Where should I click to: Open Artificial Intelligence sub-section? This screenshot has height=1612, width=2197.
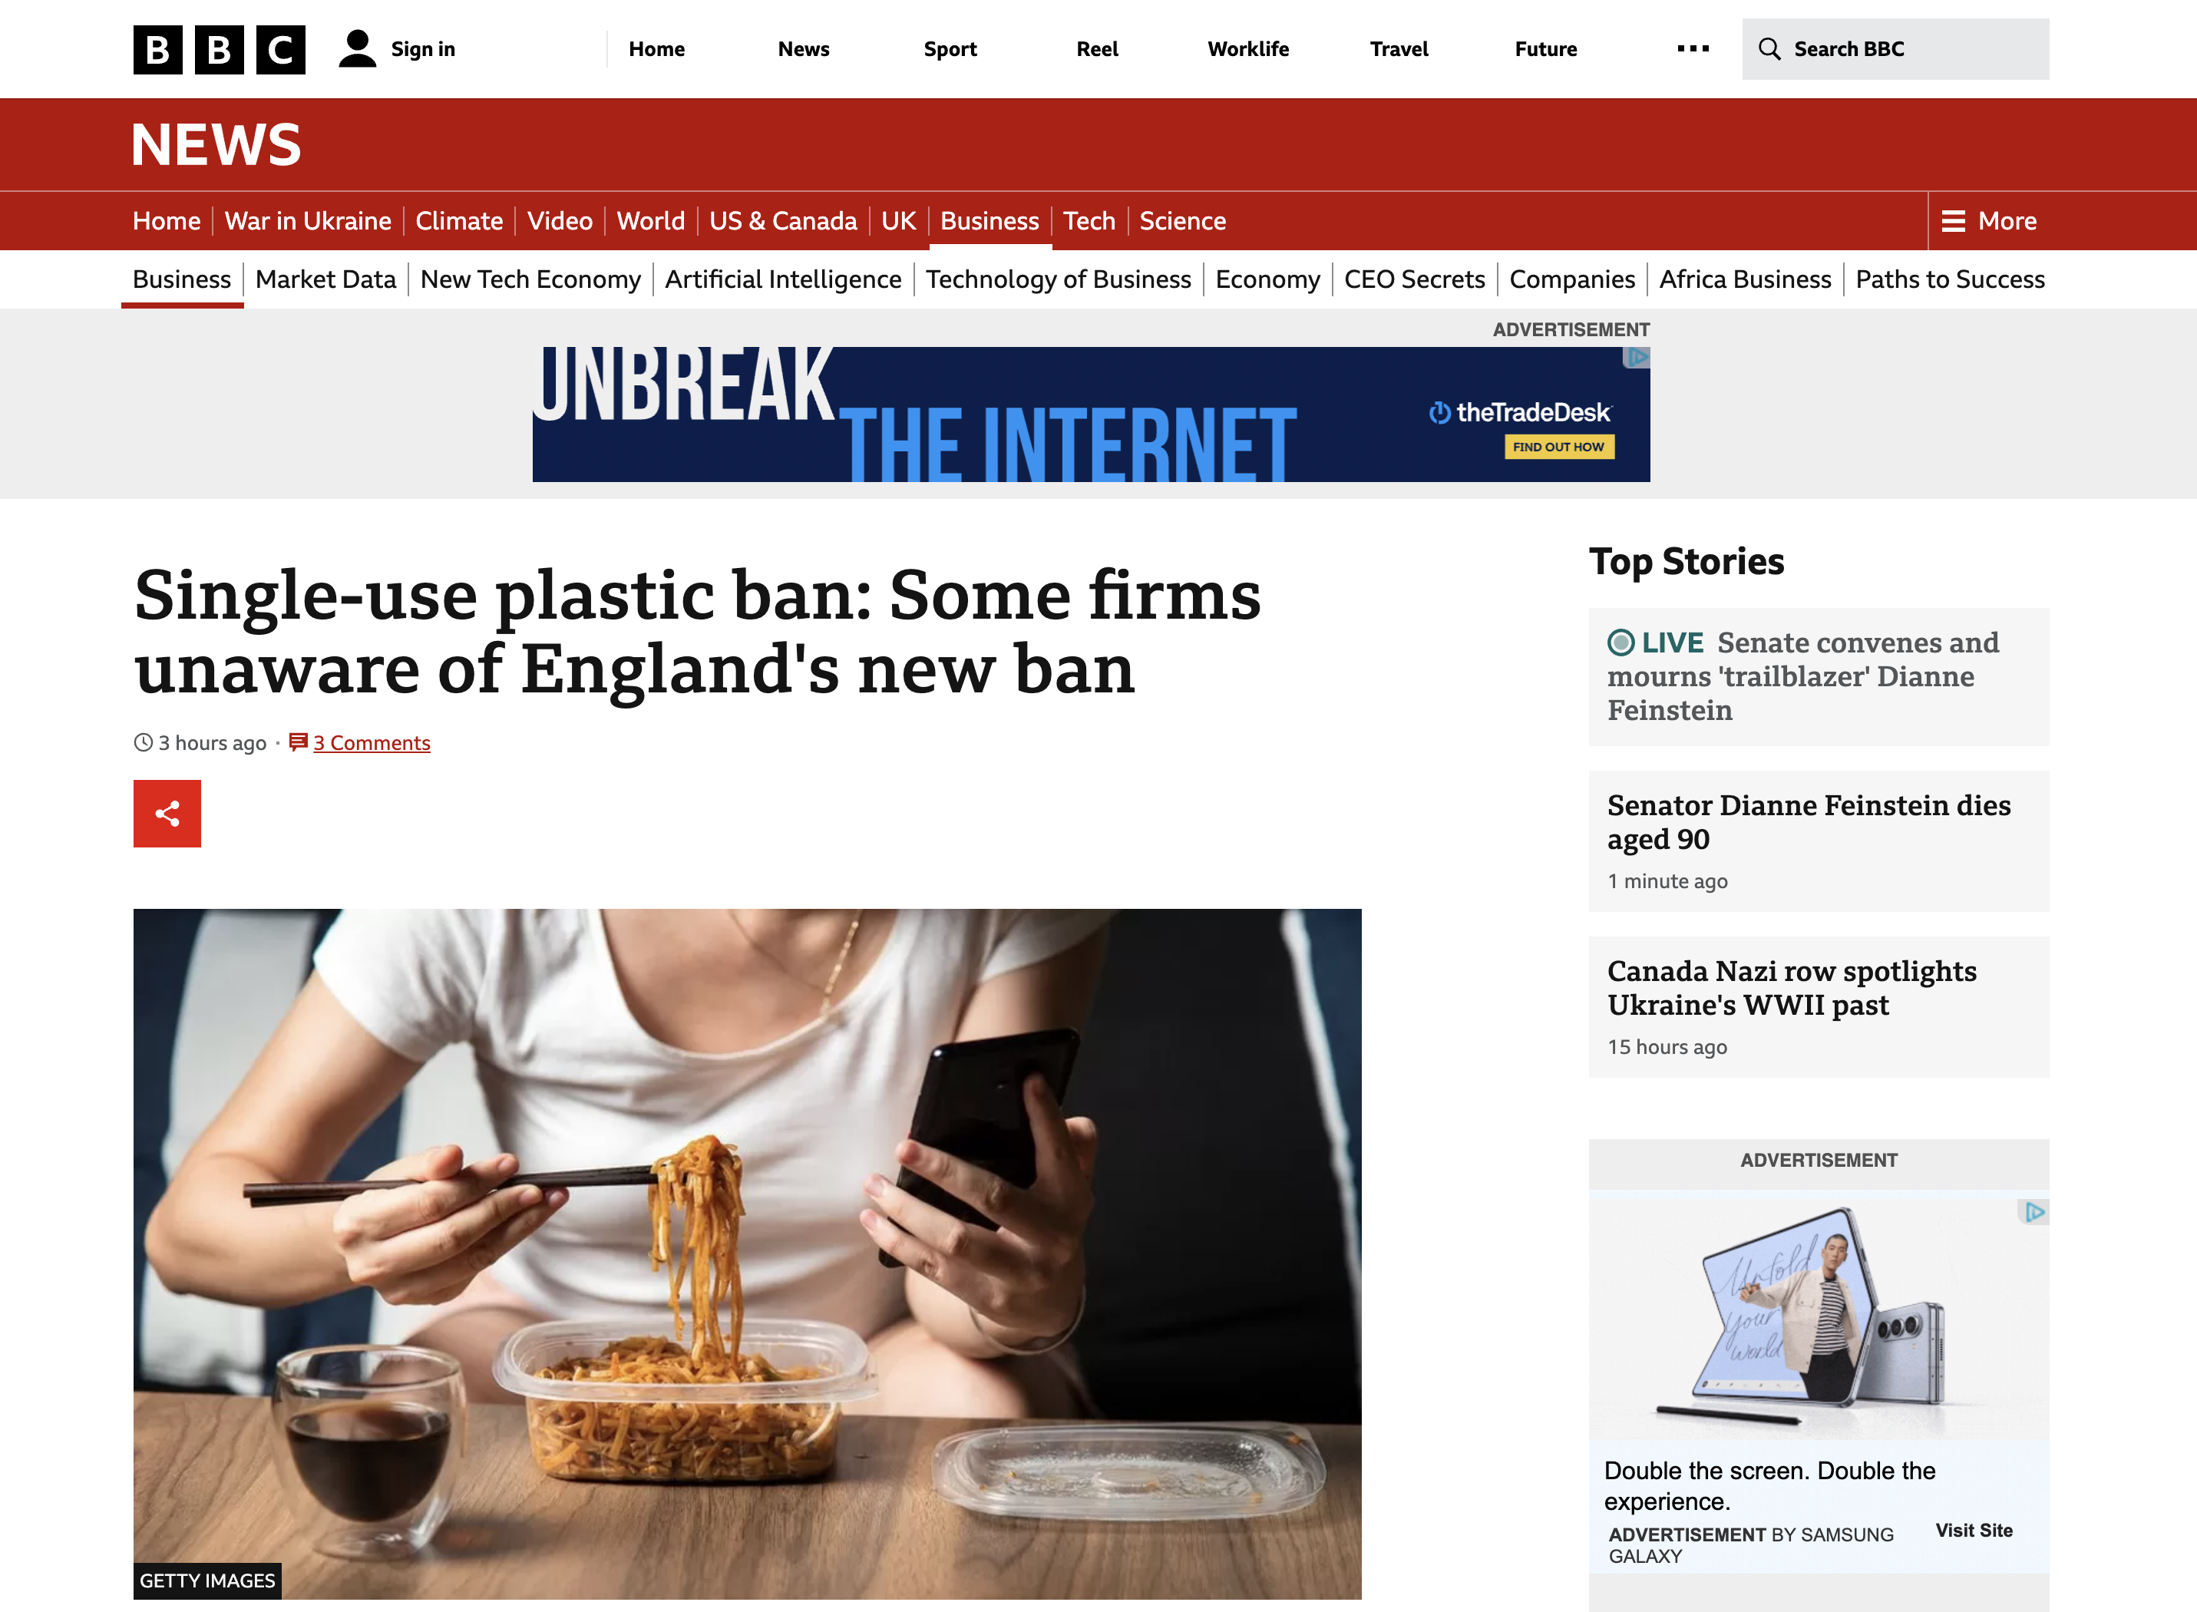[x=782, y=279]
